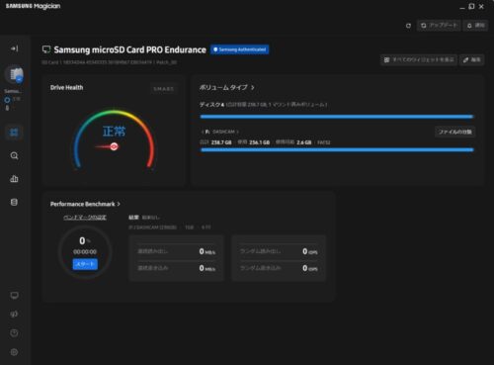Click the show all widgets button

click(x=419, y=59)
